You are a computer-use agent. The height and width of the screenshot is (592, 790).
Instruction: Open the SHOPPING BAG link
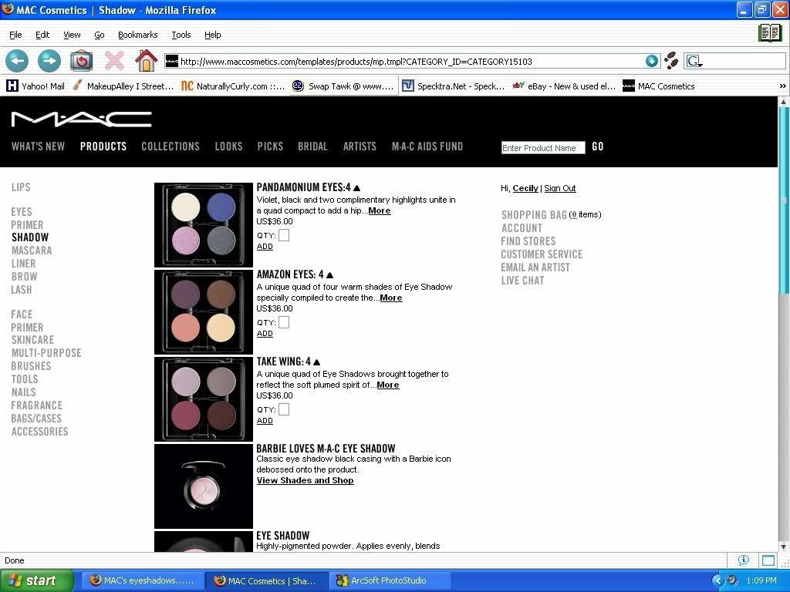534,215
